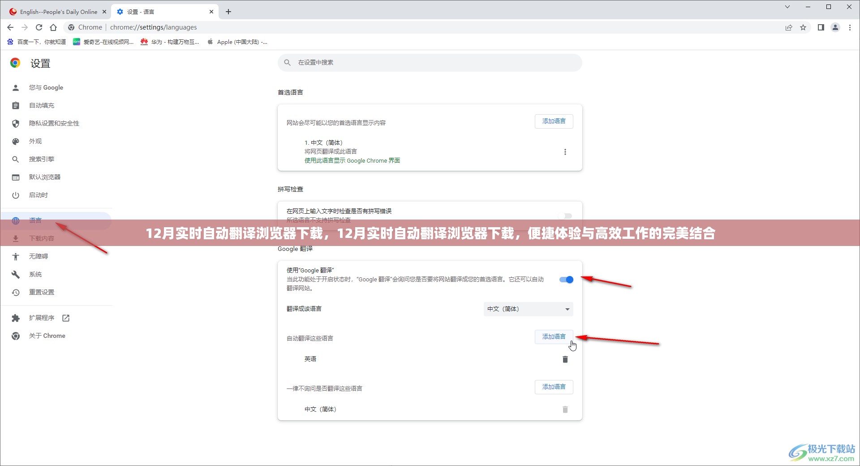The image size is (860, 466).
Task: Delete 英语 from auto-translate list
Action: [565, 359]
